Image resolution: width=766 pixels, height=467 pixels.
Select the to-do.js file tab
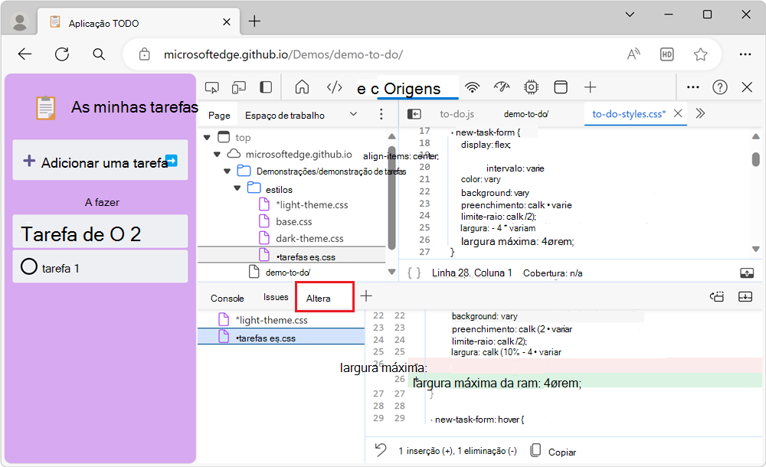[x=456, y=114]
